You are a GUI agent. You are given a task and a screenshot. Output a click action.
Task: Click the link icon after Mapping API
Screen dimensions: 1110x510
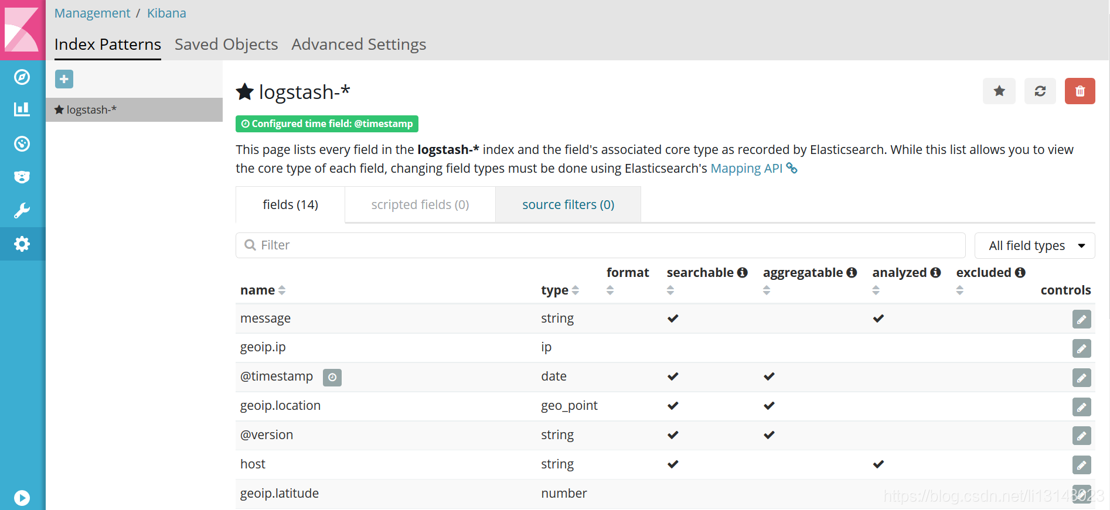(x=792, y=168)
